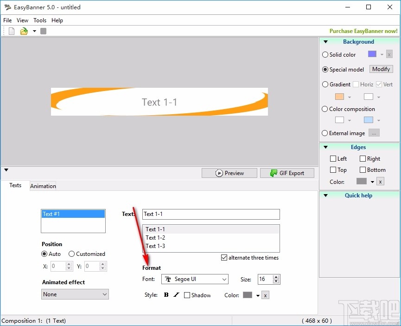Enable the Shadow checkbox
The image size is (401, 326).
pos(187,295)
